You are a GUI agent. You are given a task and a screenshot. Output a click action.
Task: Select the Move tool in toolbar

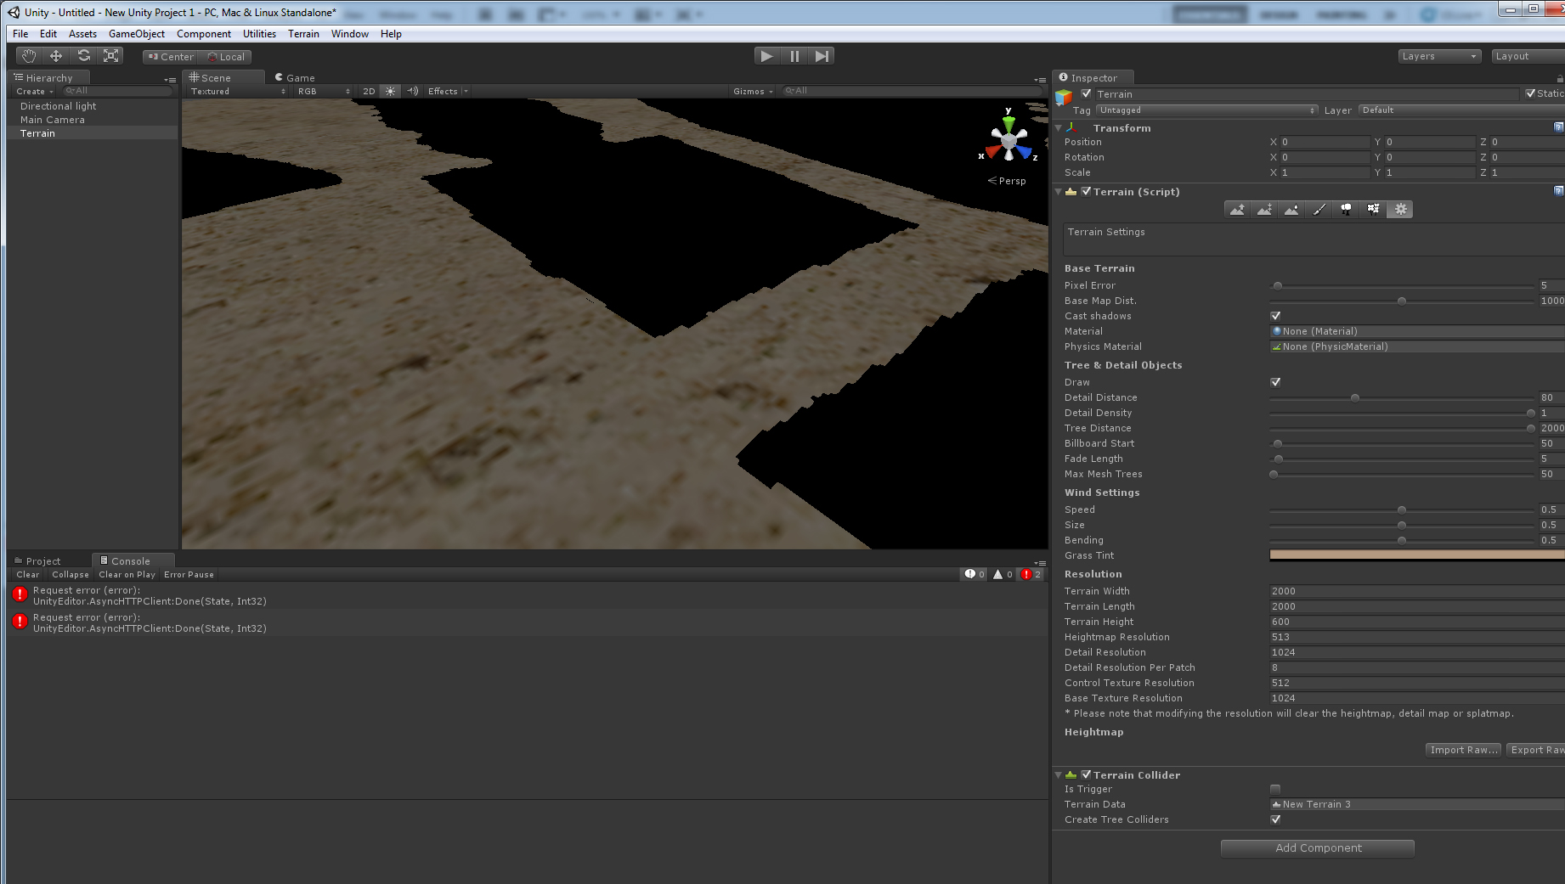click(56, 56)
